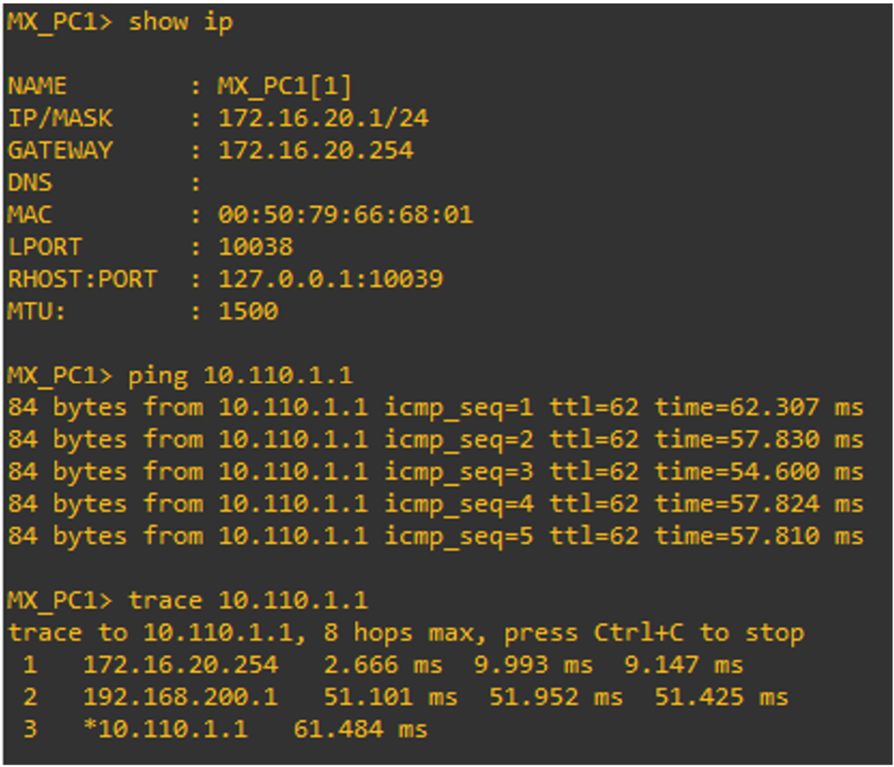This screenshot has width=894, height=767.
Task: Click the RHOST:PORT value 127.0.0.1:10039
Action: coord(330,279)
